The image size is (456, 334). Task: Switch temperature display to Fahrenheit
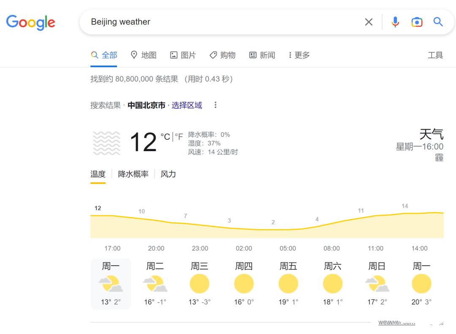[179, 136]
